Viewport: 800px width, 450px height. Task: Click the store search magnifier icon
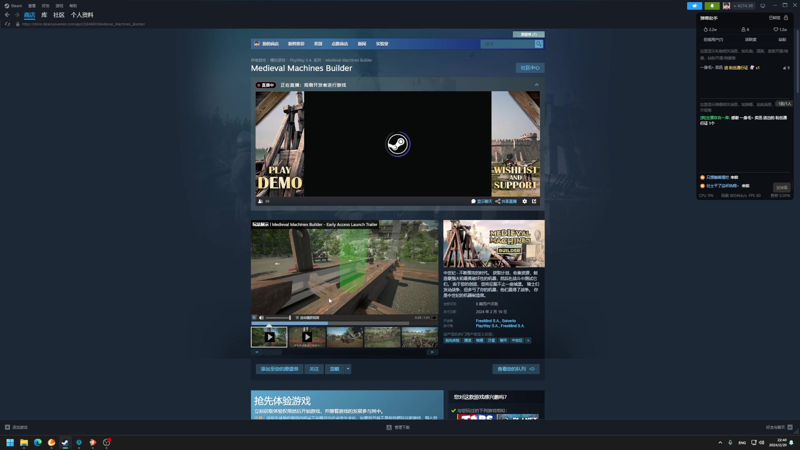click(539, 44)
